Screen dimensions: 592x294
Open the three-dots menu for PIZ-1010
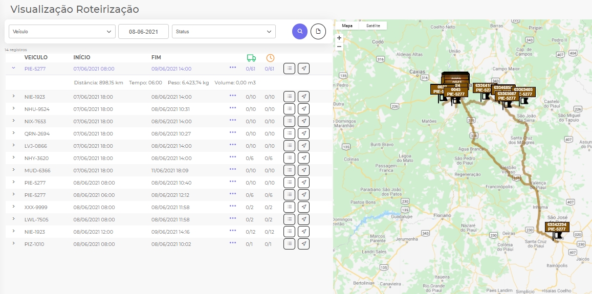(x=233, y=243)
